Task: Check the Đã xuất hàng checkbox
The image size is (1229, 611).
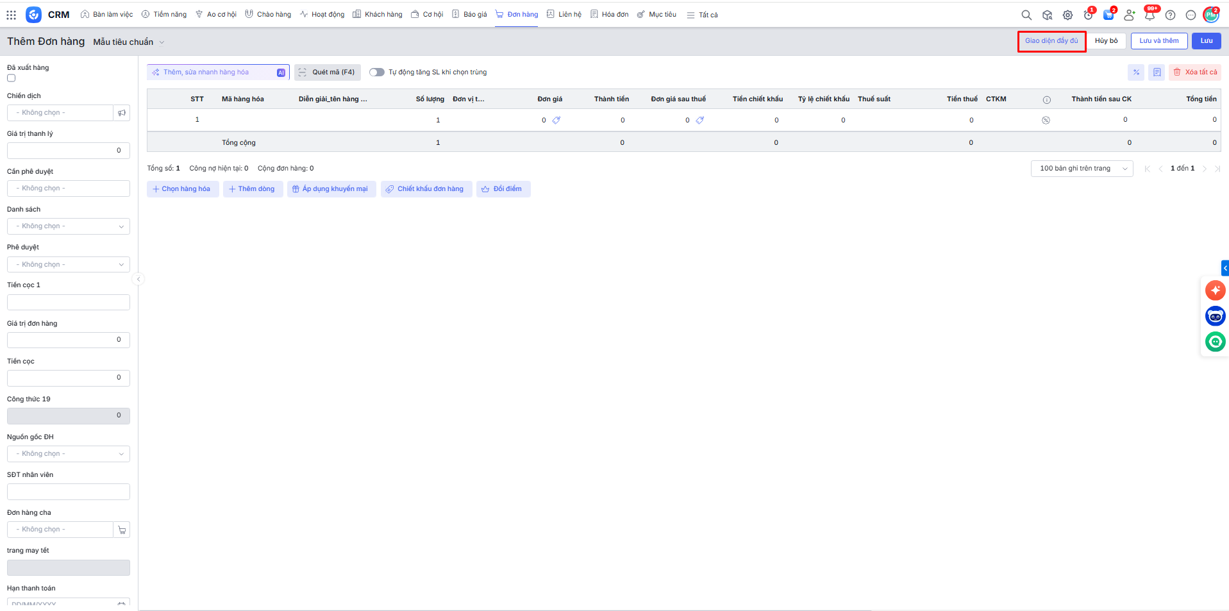Action: [x=11, y=78]
